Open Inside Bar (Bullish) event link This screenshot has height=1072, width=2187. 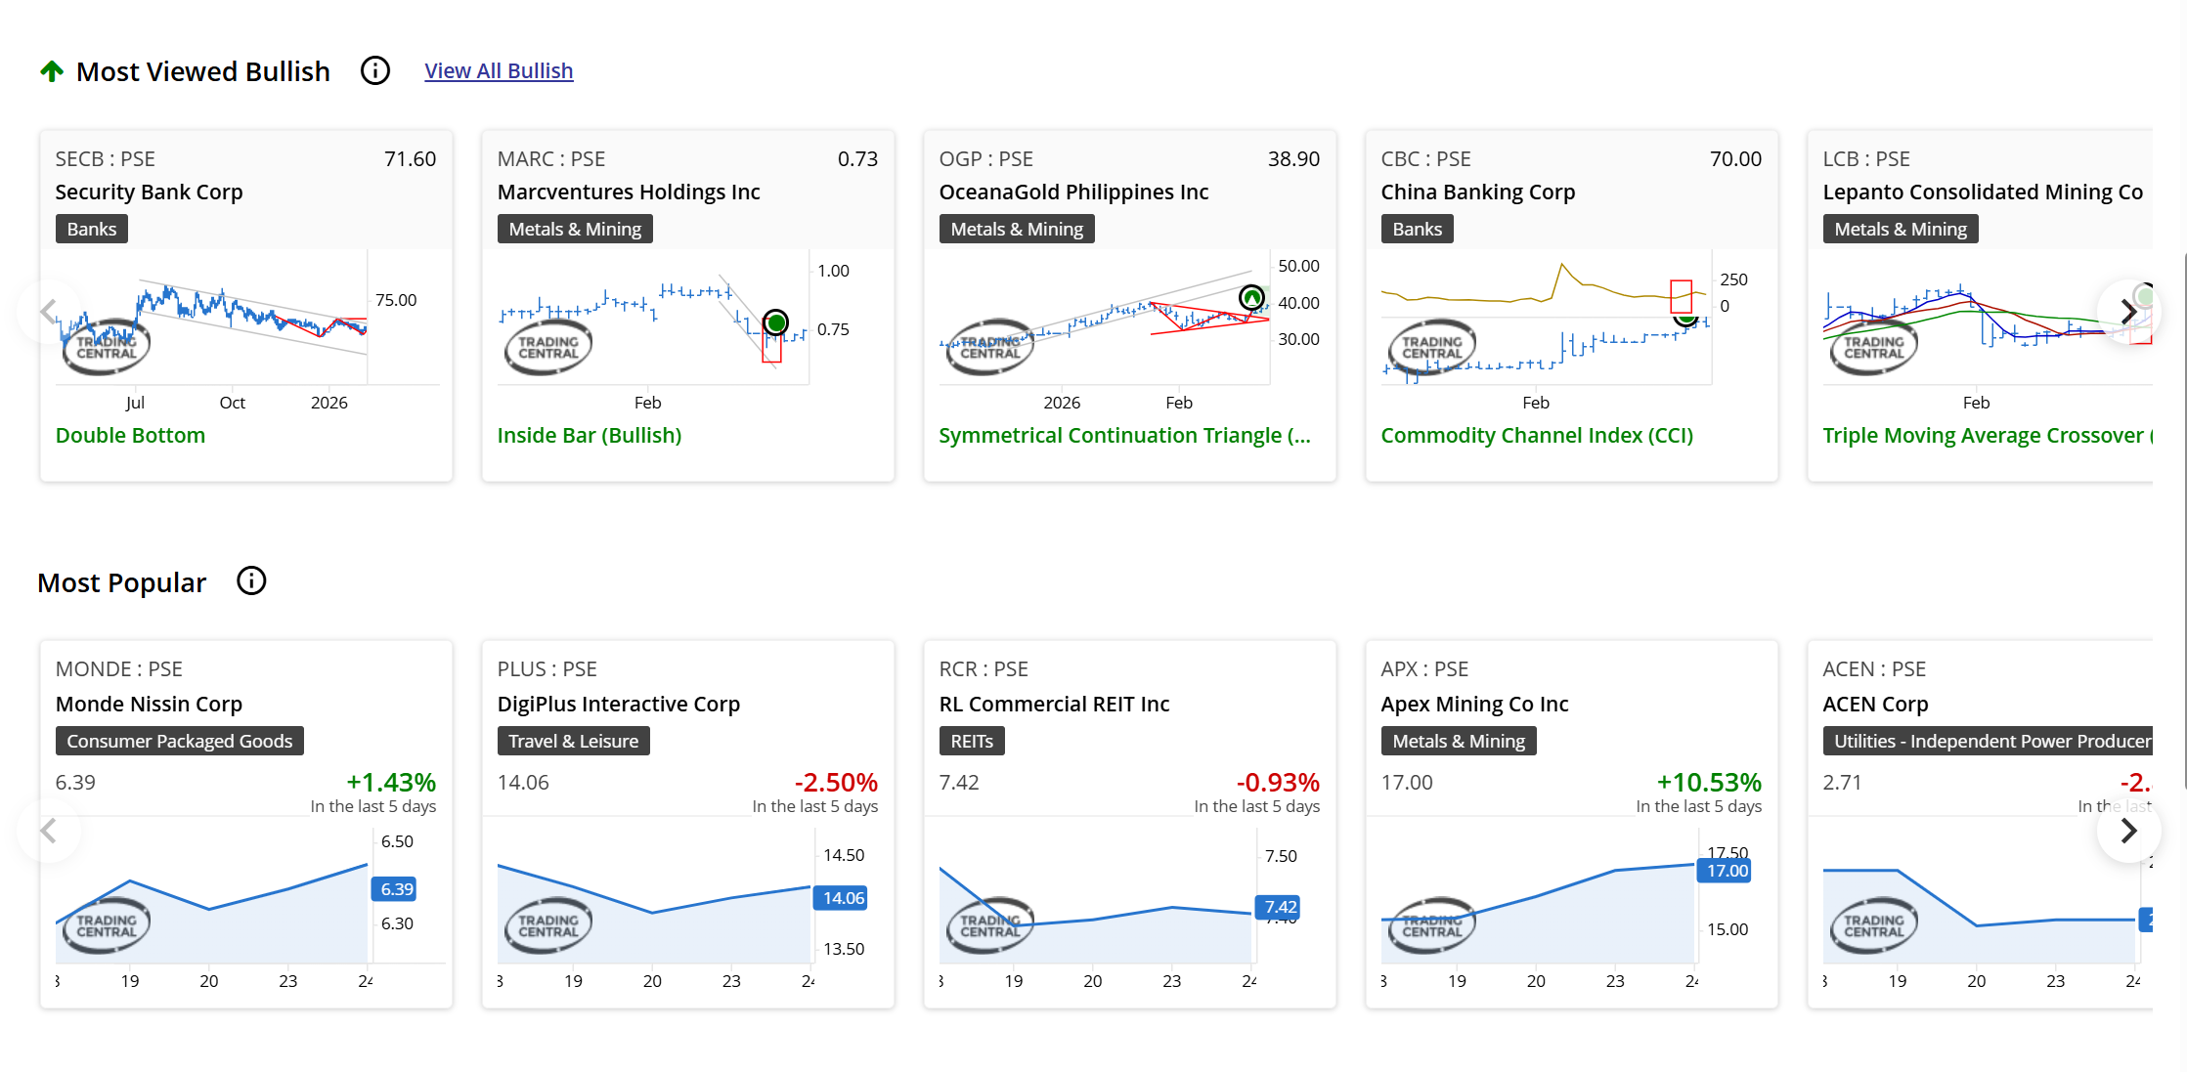click(x=589, y=436)
